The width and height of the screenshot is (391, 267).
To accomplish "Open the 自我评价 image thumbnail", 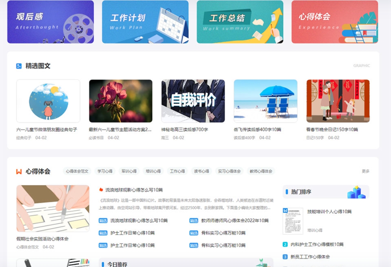I will click(193, 101).
